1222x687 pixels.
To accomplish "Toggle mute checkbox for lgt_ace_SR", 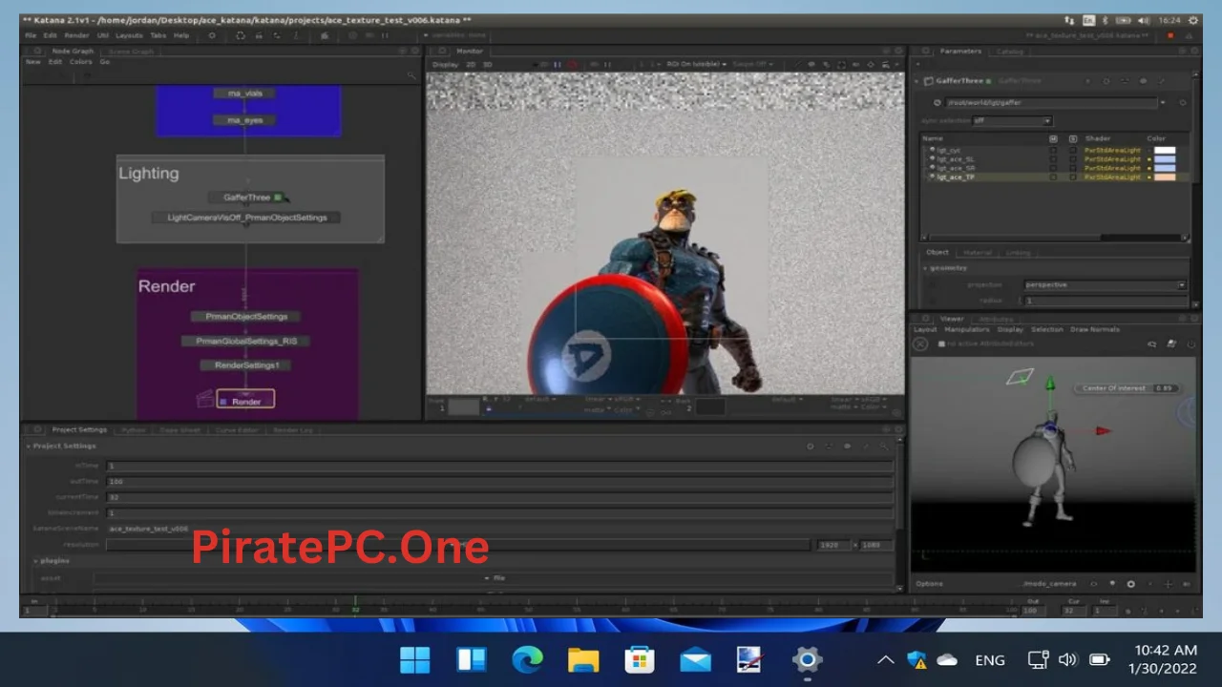I will (1053, 168).
